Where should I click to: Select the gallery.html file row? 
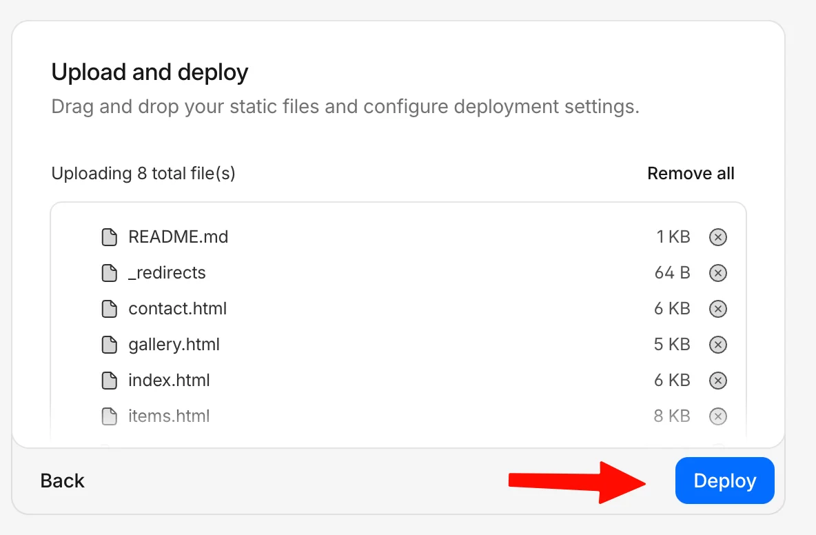[173, 344]
